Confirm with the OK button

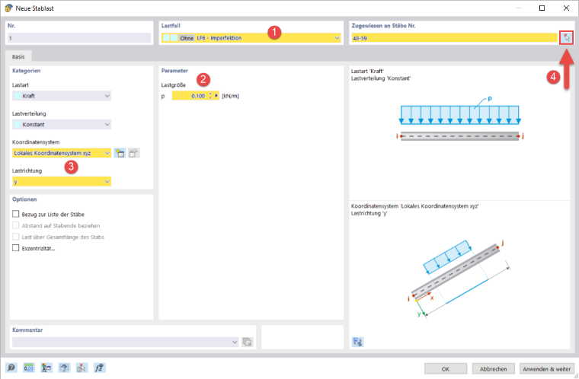coord(446,368)
